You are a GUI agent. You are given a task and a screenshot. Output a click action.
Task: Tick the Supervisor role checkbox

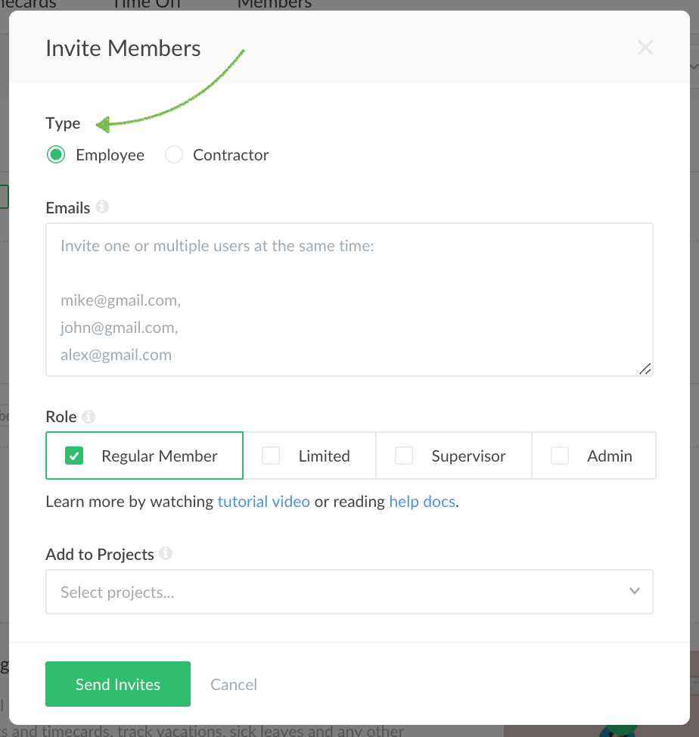[404, 456]
